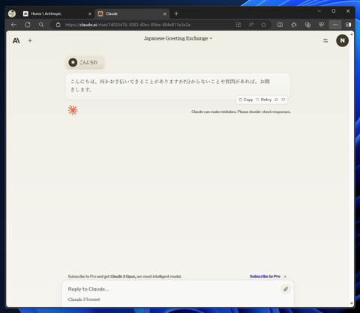Go back in the browser
360x313 pixels.
pyautogui.click(x=13, y=25)
